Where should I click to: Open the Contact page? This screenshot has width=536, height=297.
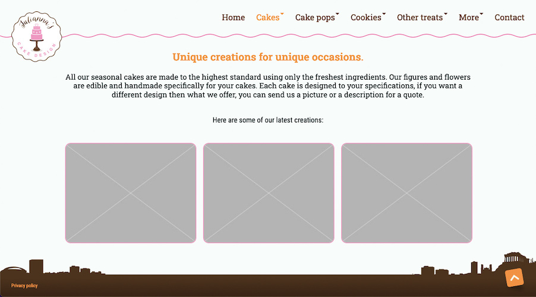tap(509, 17)
